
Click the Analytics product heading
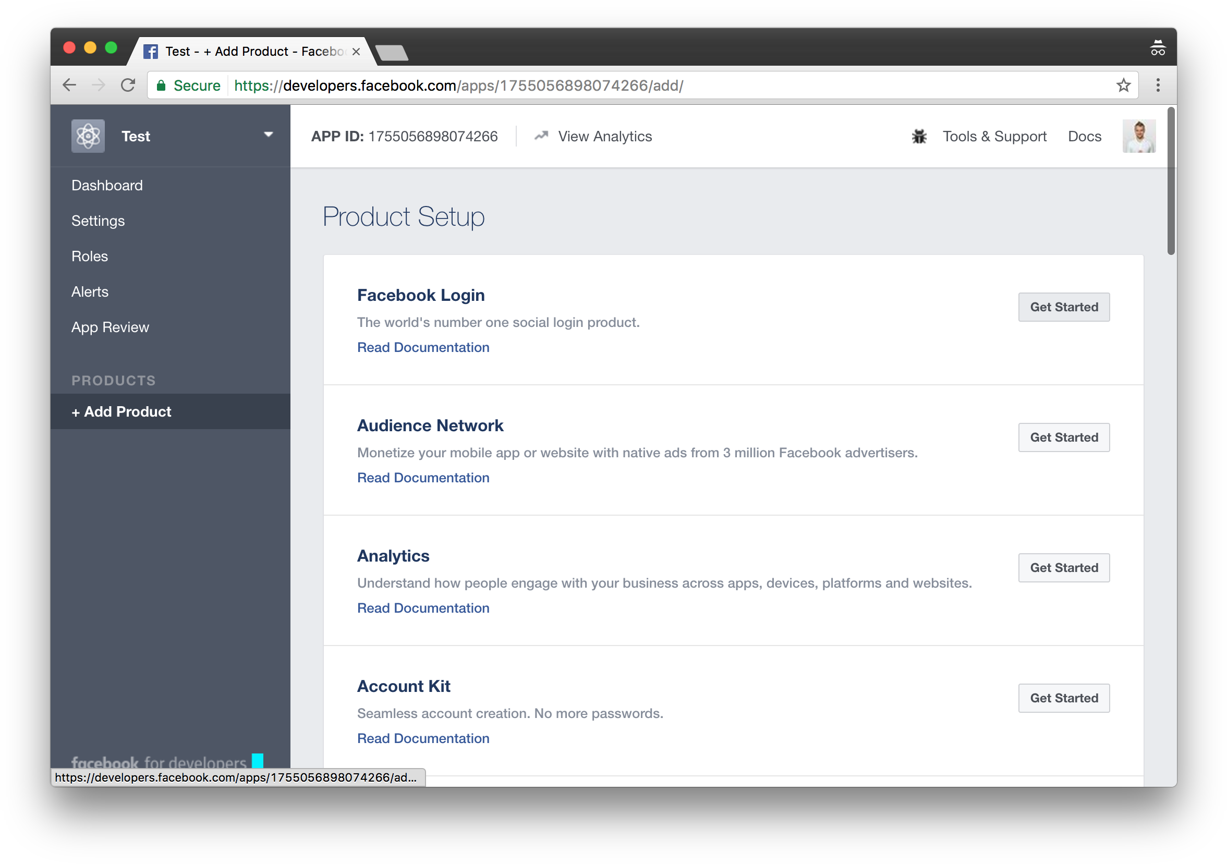393,556
